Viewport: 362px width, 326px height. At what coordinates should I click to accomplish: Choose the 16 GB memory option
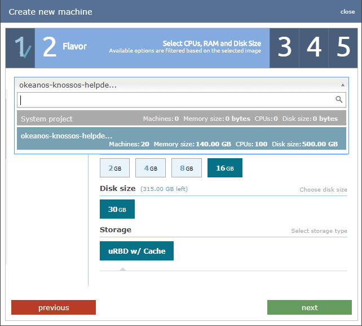224,168
